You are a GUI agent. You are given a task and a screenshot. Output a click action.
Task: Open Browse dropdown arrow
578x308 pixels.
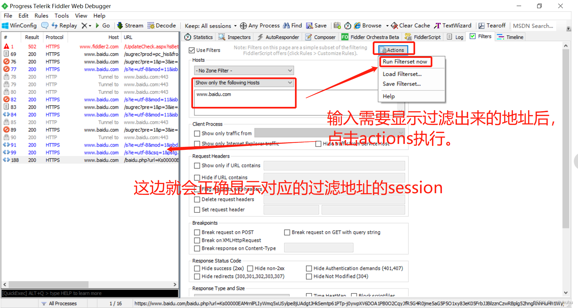point(387,26)
